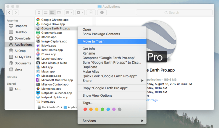The width and height of the screenshot is (219, 128).
Task: Quick Look "Google Earth Pro.app"
Action: [112, 76]
